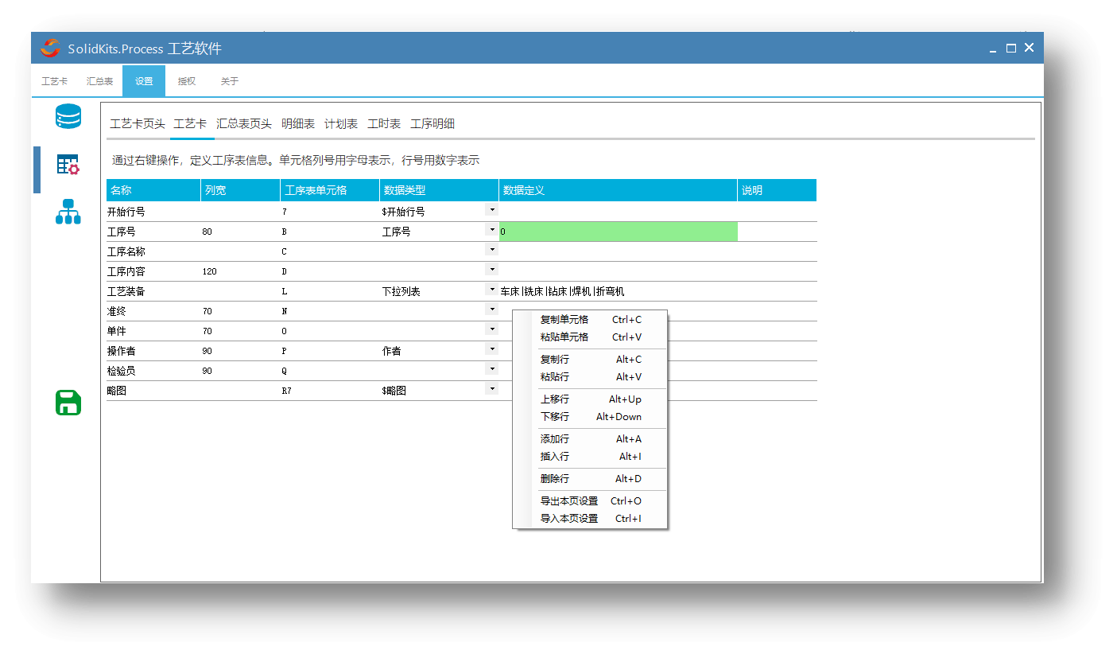Screen dimensions: 1117x658
Task: Choose 复制单元格 from context menu
Action: click(x=564, y=320)
